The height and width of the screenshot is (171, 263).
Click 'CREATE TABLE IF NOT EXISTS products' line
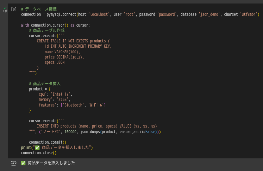[73, 41]
